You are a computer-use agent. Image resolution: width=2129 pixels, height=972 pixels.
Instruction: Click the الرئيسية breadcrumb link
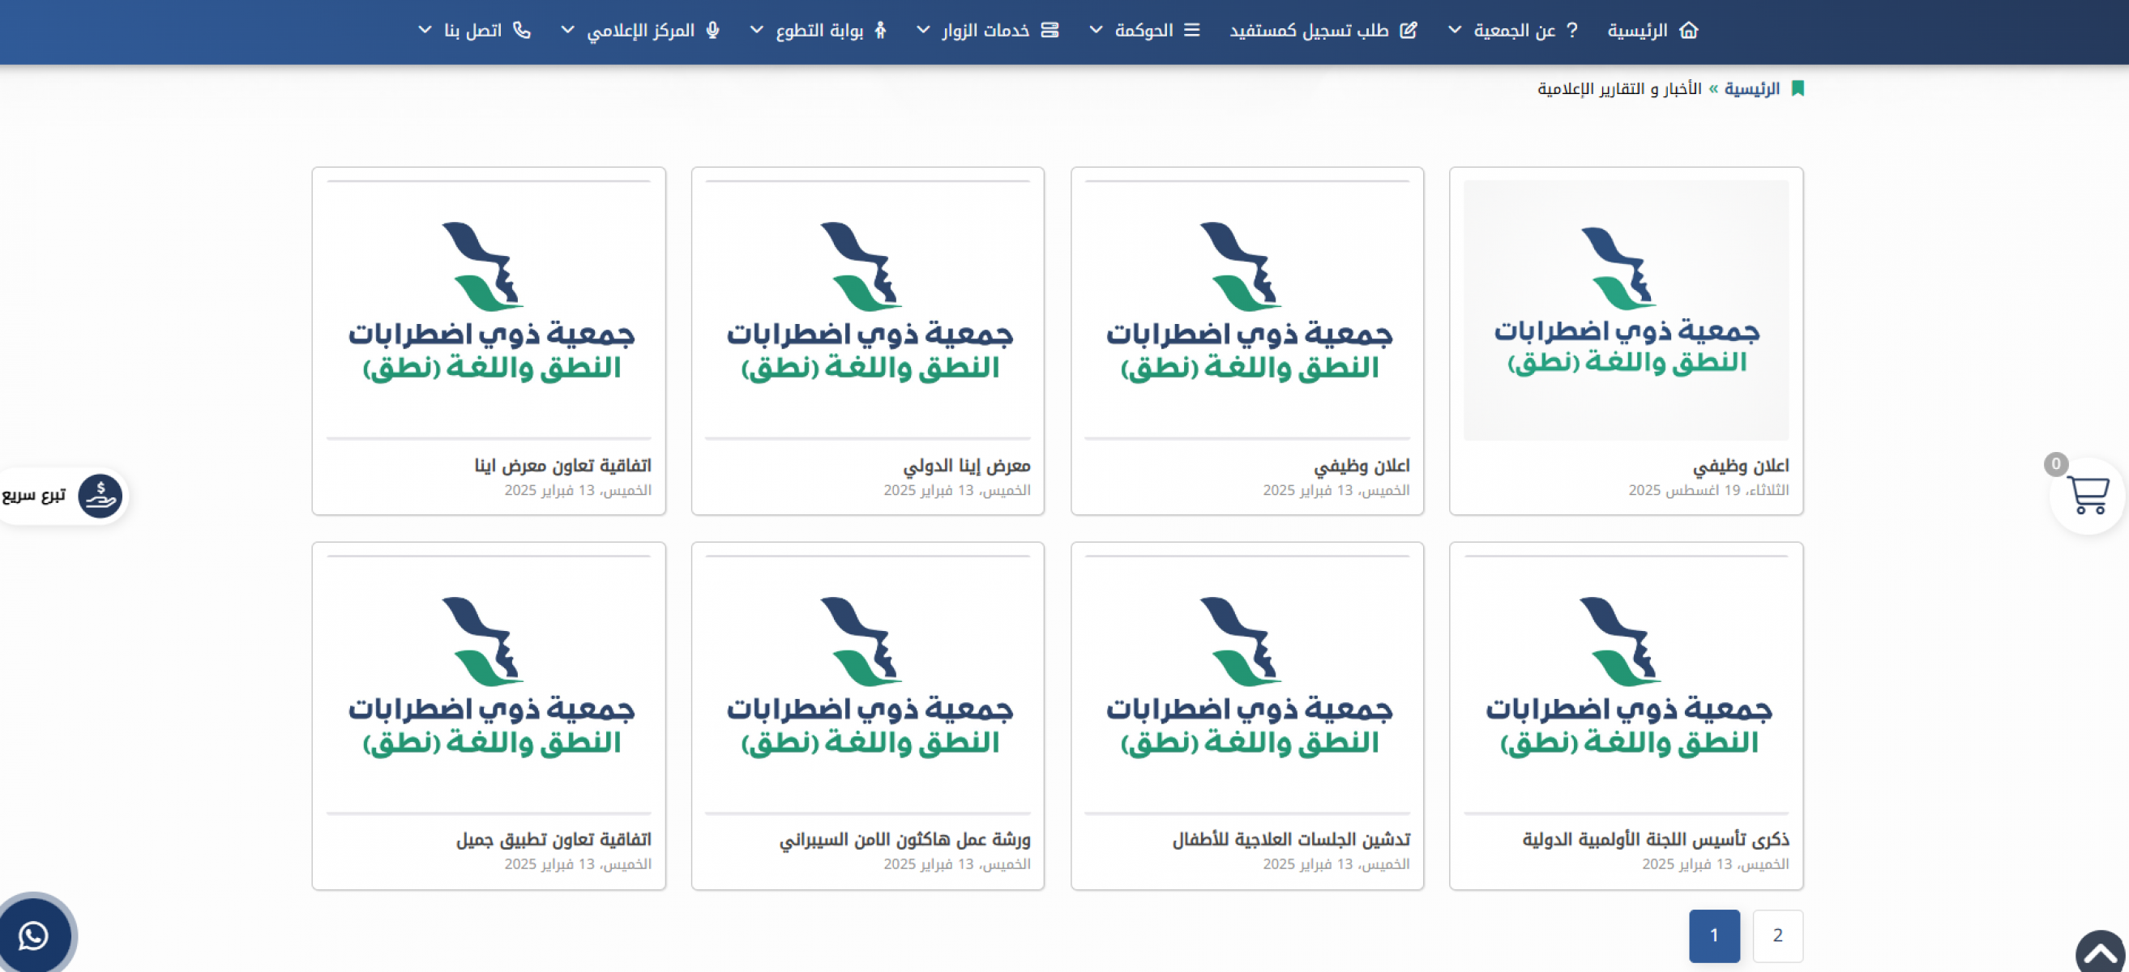coord(1751,88)
